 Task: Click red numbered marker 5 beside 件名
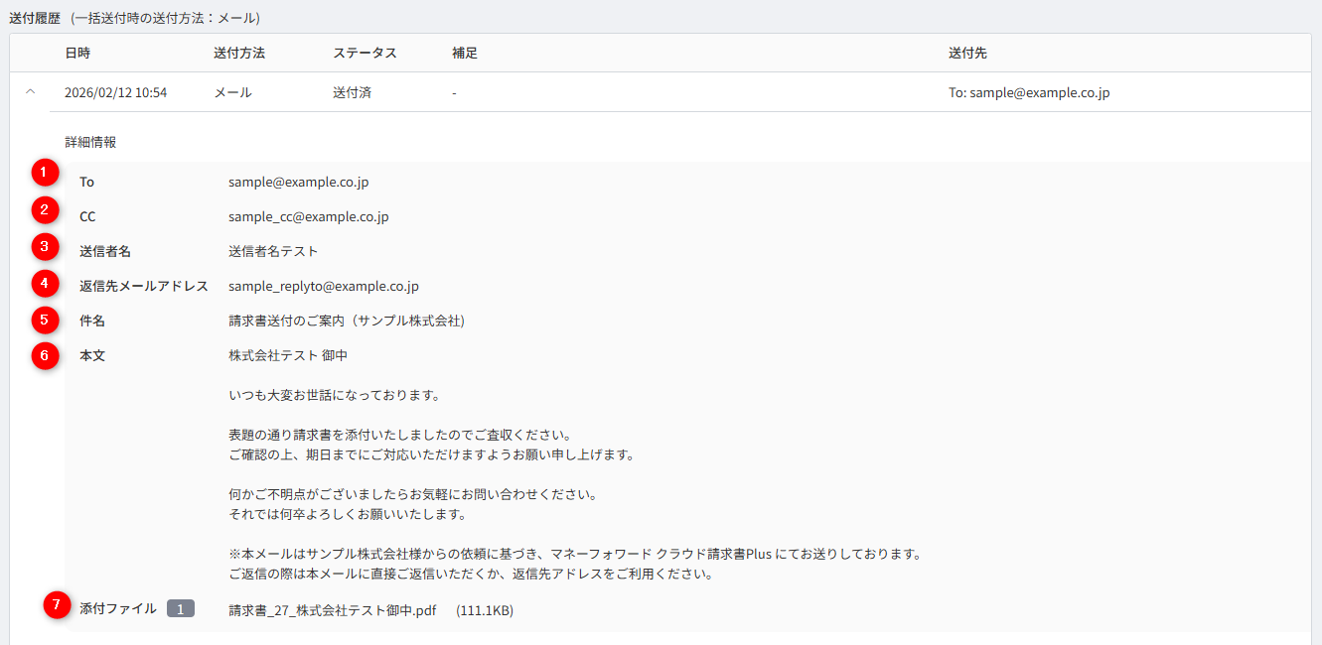coord(45,320)
